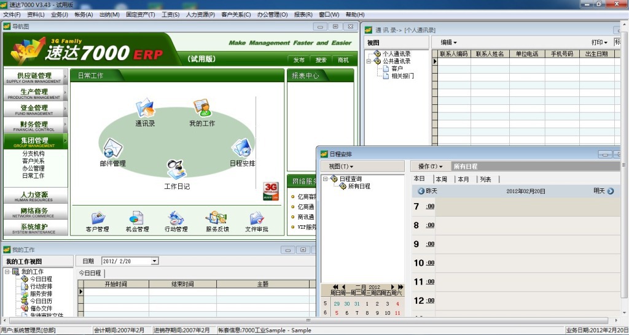Open the 打印 dropdown in 通讯录 window
629x335 pixels.
pos(600,42)
